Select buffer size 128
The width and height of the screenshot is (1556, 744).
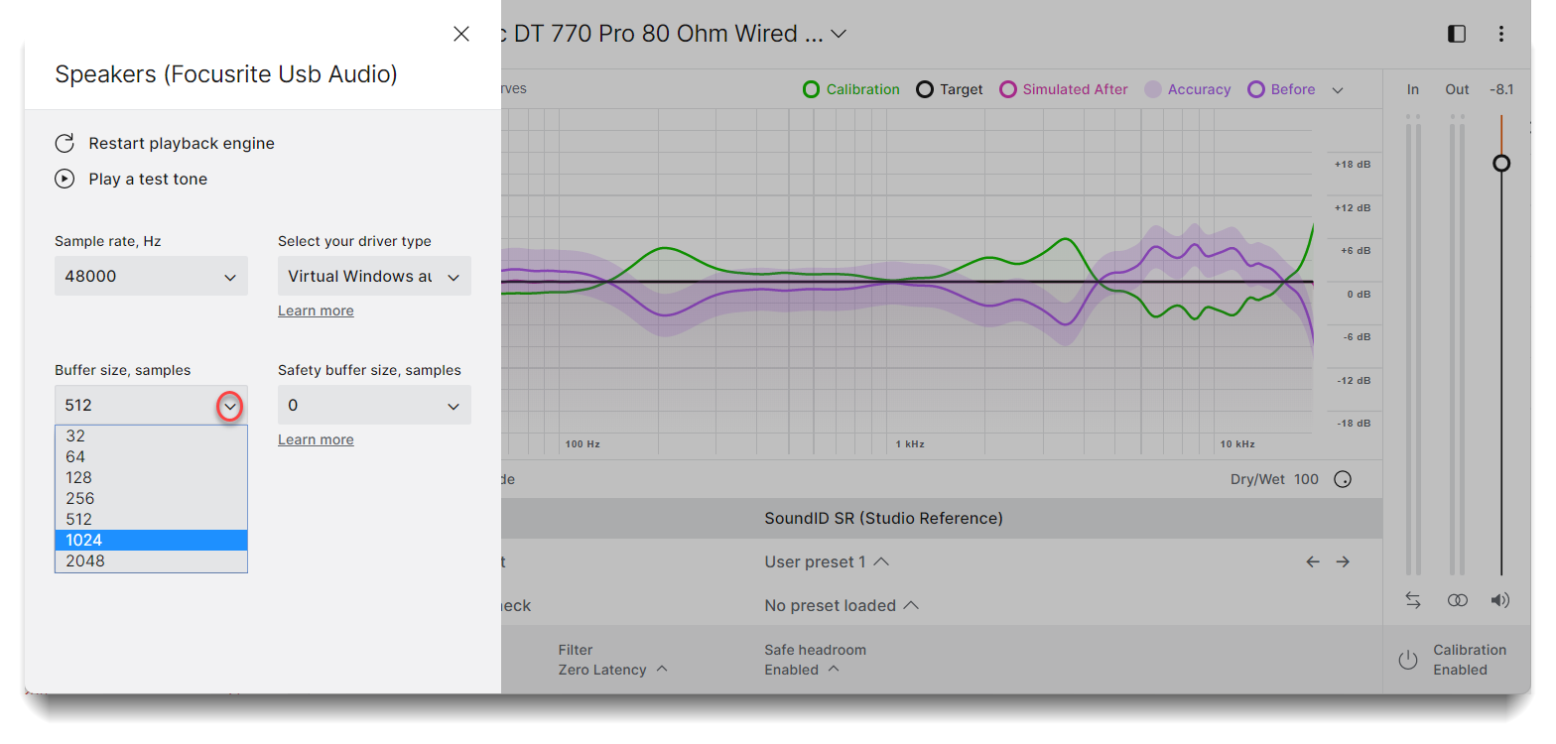tap(151, 477)
